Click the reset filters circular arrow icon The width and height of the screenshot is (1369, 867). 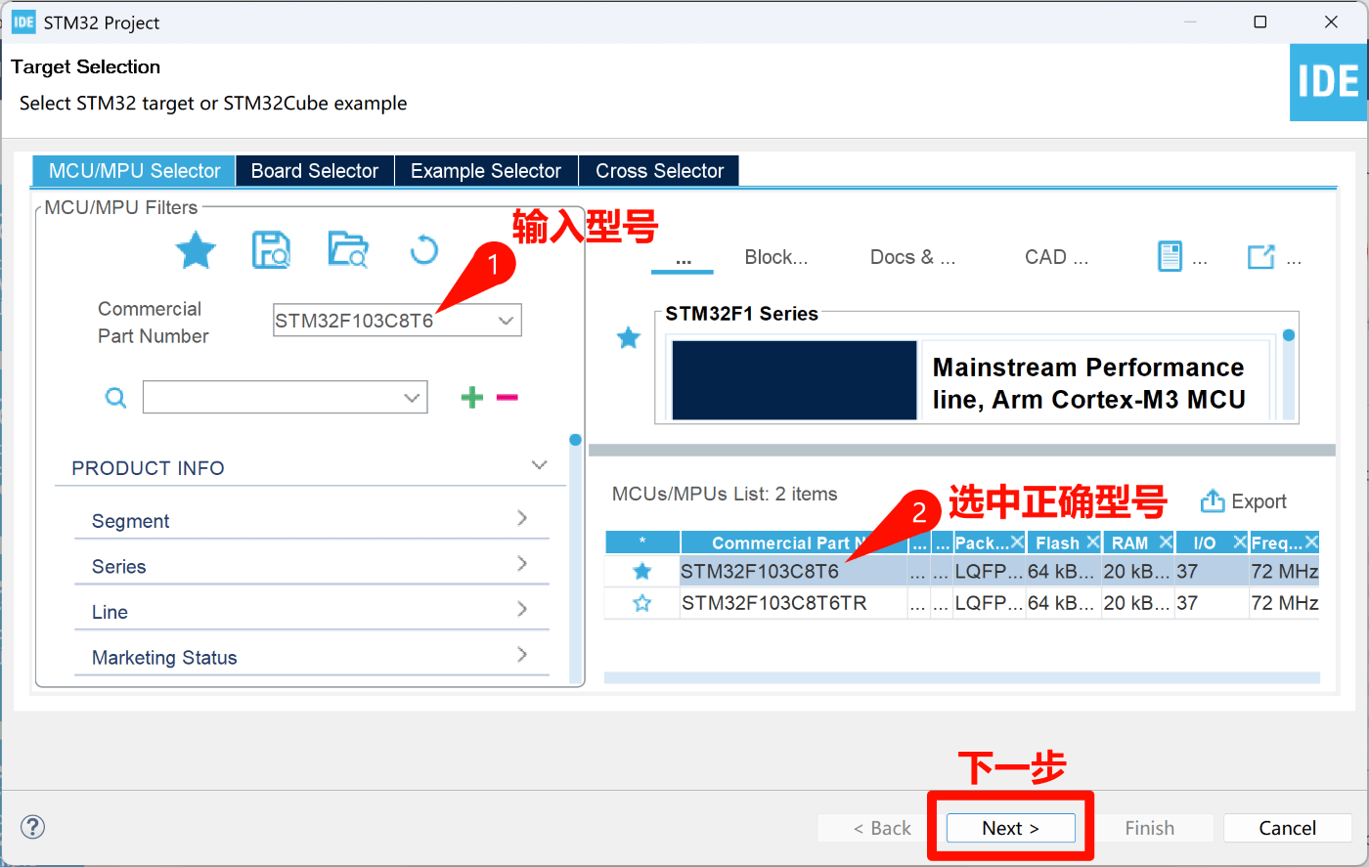coord(423,251)
